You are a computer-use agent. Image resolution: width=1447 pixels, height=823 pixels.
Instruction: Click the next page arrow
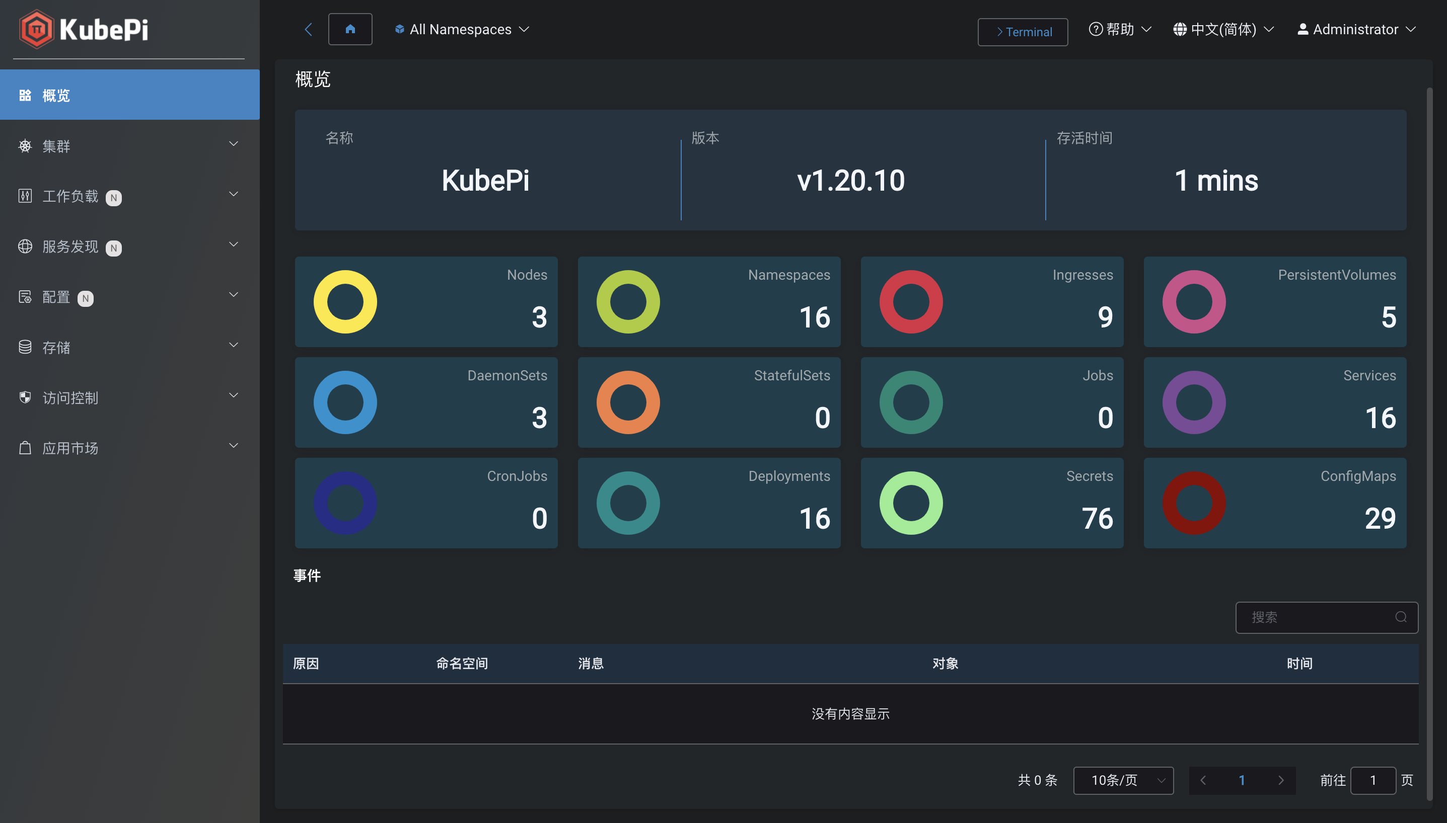(x=1281, y=780)
